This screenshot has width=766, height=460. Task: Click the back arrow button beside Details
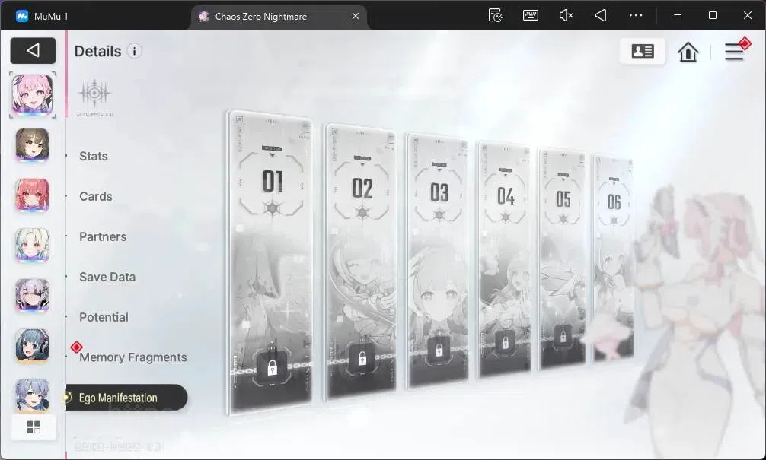33,51
